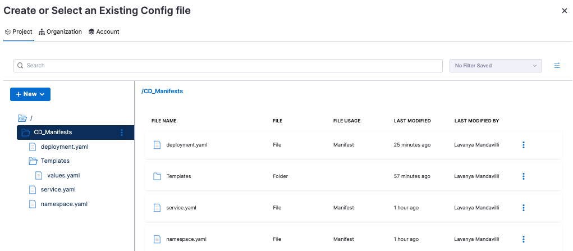This screenshot has width=573, height=251.
Task: Switch to the Account tab
Action: [104, 32]
